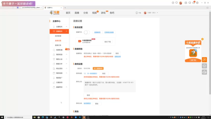The height and width of the screenshot is (119, 211).
Task: Collapse the 主播相关 section chevron
Action: pos(66,27)
